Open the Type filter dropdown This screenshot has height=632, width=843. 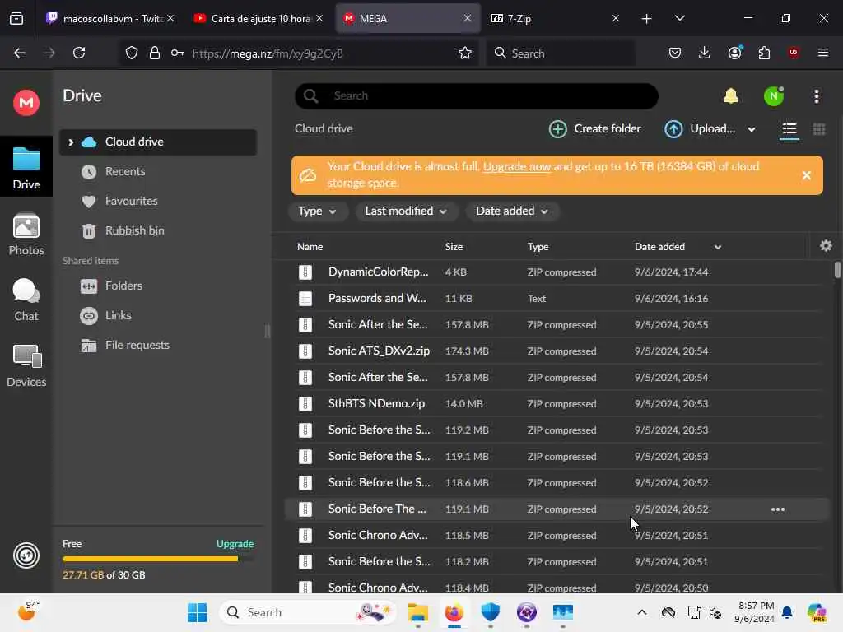(x=317, y=211)
